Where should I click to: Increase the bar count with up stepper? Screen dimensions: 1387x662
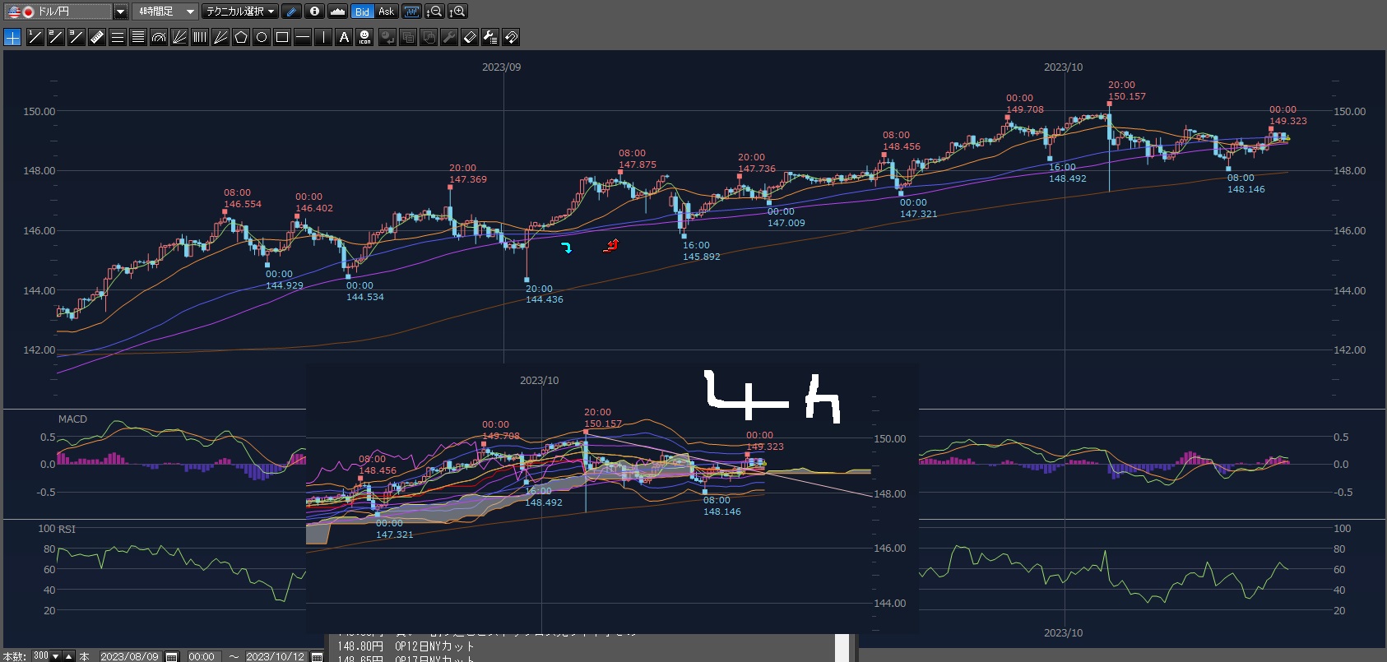69,656
